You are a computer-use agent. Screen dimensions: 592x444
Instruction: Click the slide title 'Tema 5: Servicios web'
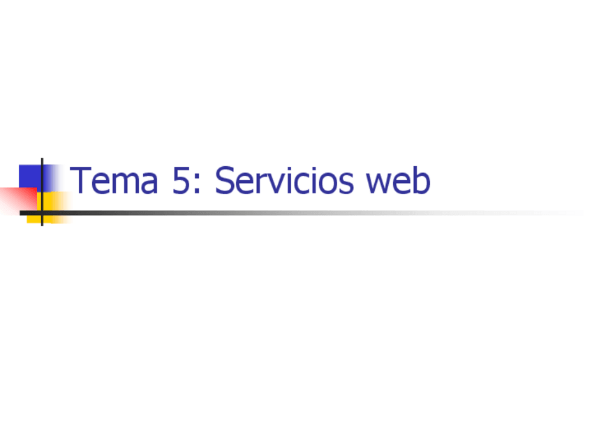point(250,181)
